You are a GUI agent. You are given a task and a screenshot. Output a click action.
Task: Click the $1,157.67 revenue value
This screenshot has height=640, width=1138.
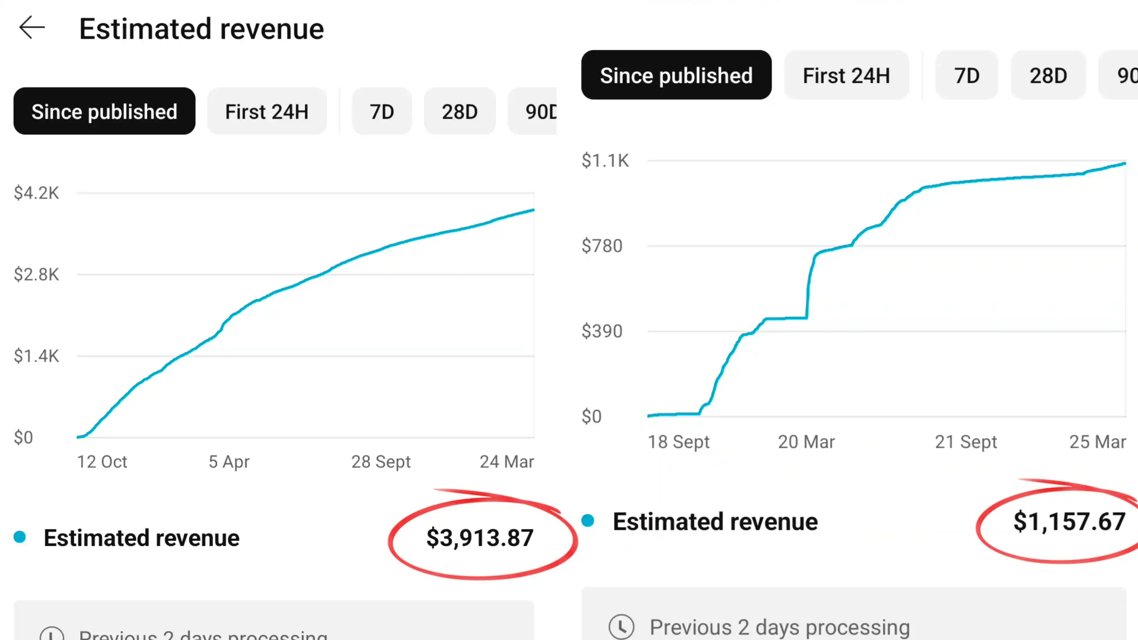tap(1069, 521)
